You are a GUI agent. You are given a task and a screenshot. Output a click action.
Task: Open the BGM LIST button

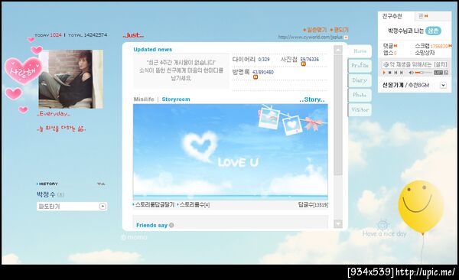tap(438, 73)
